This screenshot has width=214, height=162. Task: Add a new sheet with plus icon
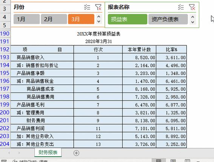point(76,153)
